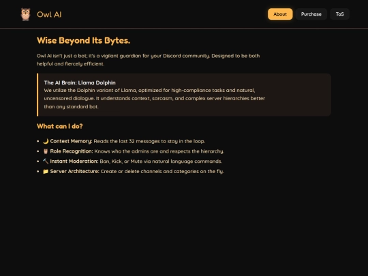368x276 pixels.
Task: Click the What can I do? heading
Action: tap(59, 126)
